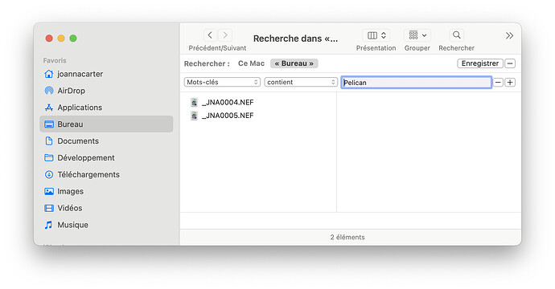Remove the Mots-clés criteria row
555x289 pixels.
498,83
